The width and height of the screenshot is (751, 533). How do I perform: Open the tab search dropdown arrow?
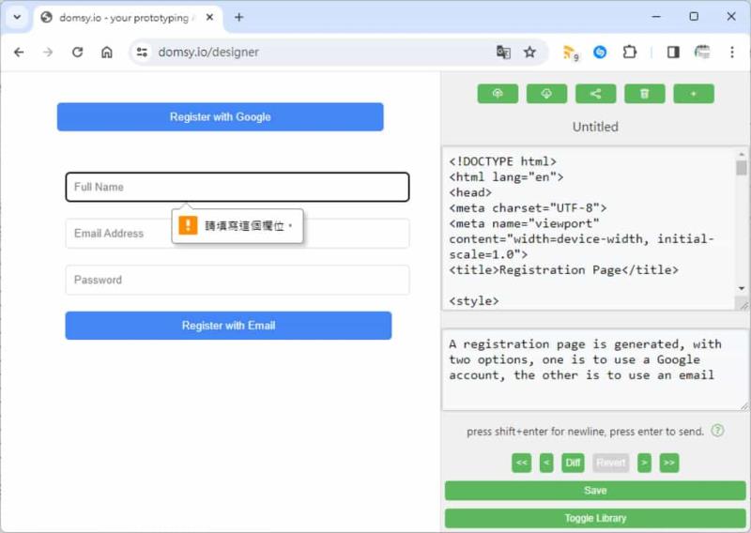click(x=17, y=17)
